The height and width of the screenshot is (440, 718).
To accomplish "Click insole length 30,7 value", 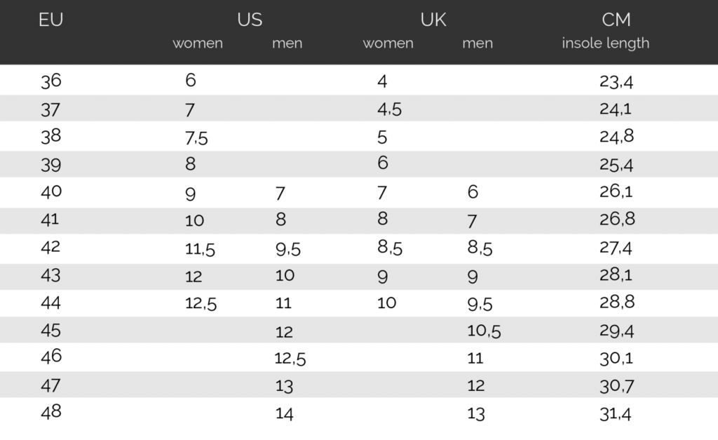I will [x=617, y=387].
